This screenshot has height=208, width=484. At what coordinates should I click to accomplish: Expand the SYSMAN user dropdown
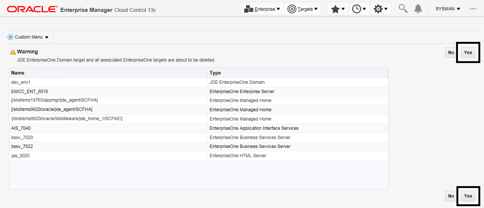click(x=448, y=9)
